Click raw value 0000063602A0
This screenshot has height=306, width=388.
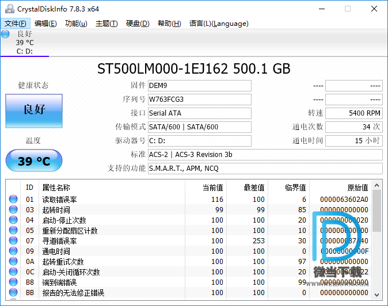[344, 200]
